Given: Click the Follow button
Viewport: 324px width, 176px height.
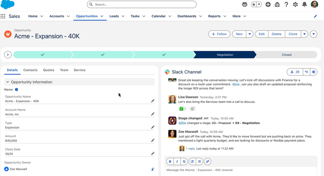Looking at the screenshot, I should [x=219, y=34].
